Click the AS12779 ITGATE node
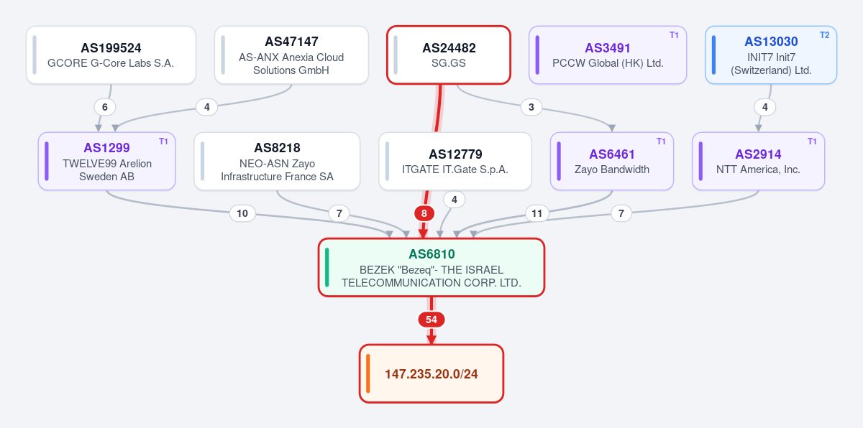The width and height of the screenshot is (863, 428). click(x=455, y=161)
